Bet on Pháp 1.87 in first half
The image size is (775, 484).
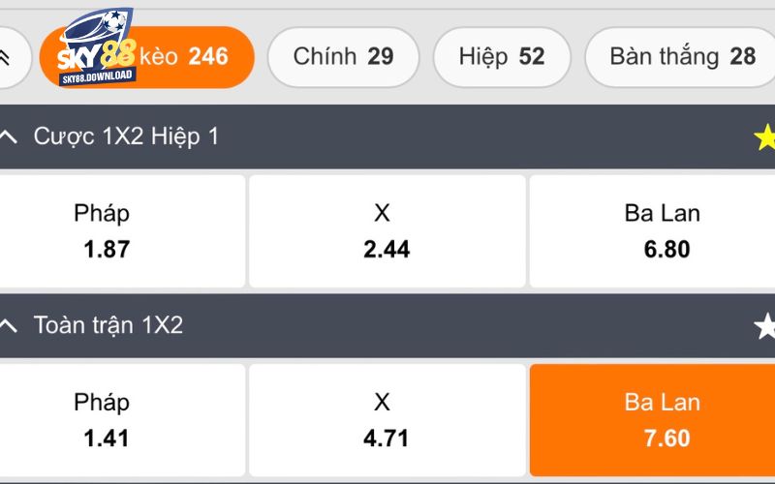[x=120, y=231]
